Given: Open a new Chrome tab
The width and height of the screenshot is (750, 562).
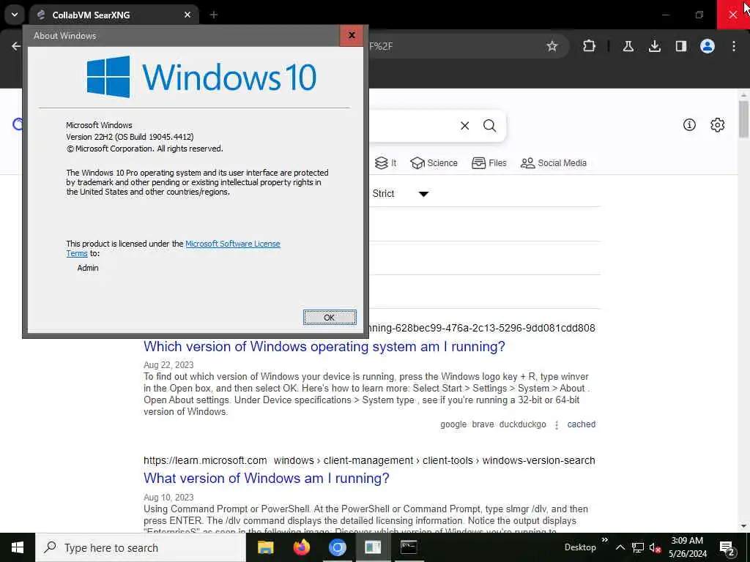Looking at the screenshot, I should (214, 15).
